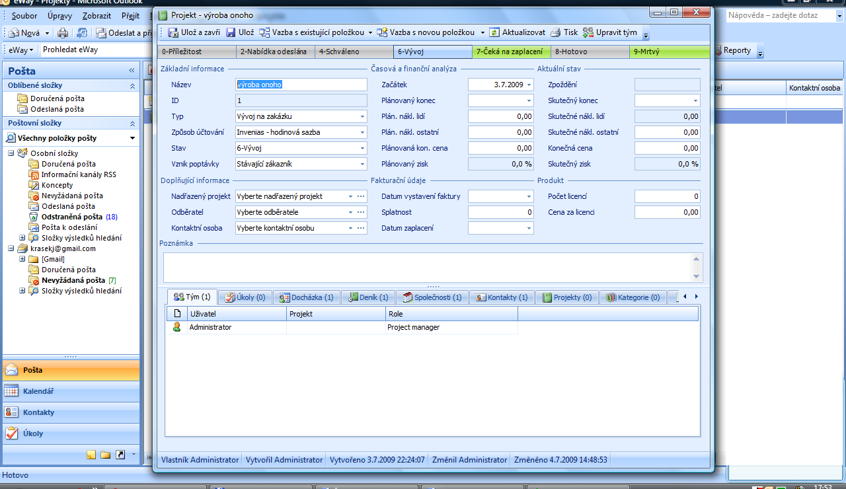846x489 pixels.
Task: Switch to the Úkoly (0) tab
Action: pyautogui.click(x=245, y=297)
